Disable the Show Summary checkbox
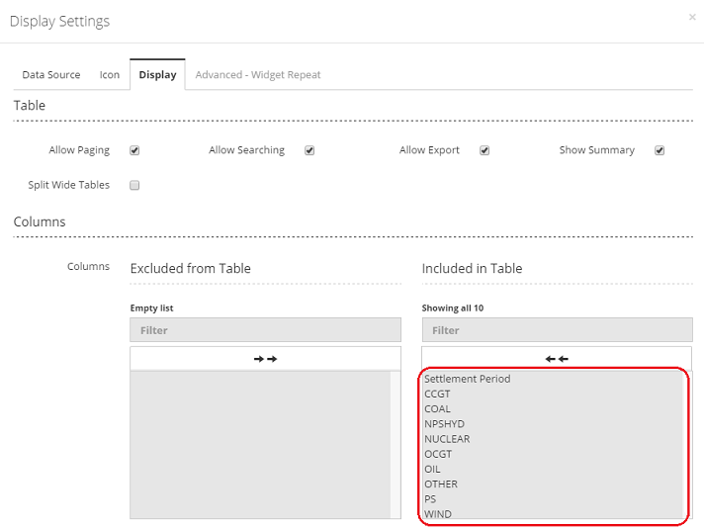 (660, 150)
